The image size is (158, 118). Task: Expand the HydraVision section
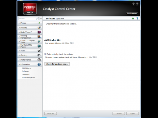[x=30, y=32]
